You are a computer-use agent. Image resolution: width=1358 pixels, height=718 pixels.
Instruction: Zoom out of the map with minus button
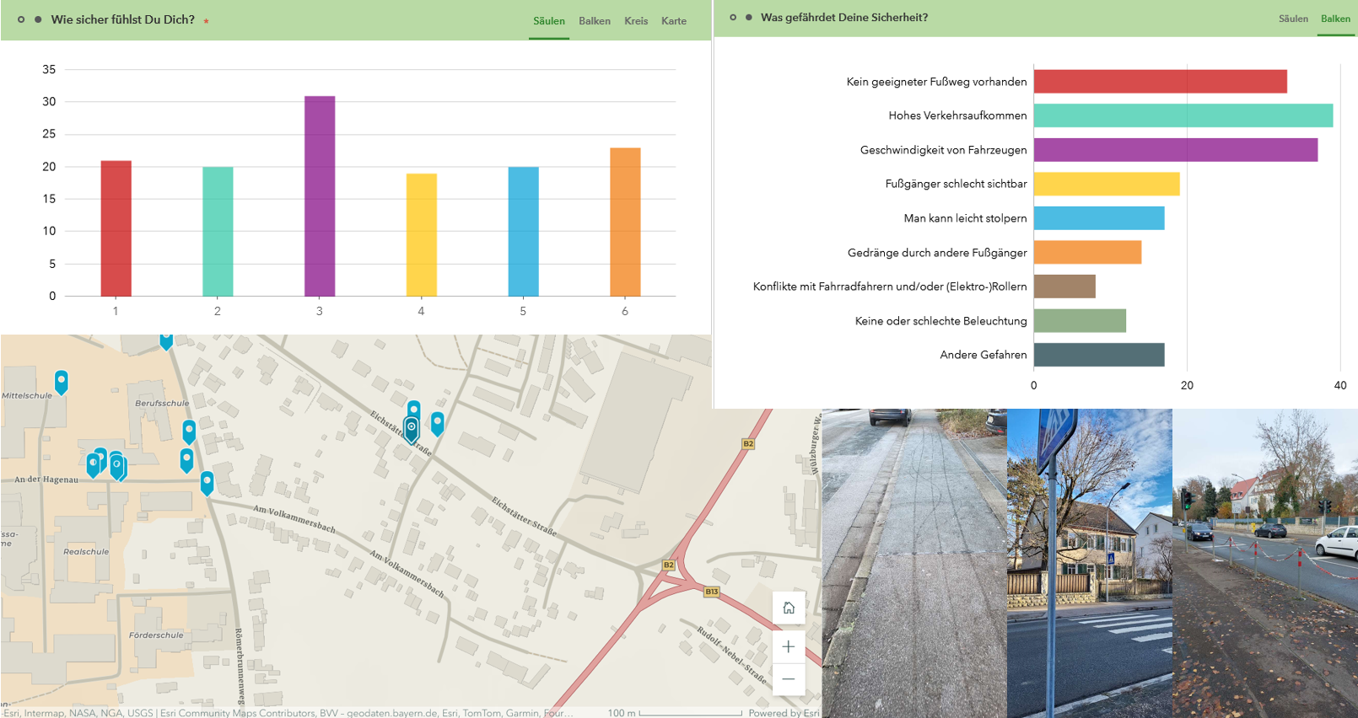coord(789,679)
